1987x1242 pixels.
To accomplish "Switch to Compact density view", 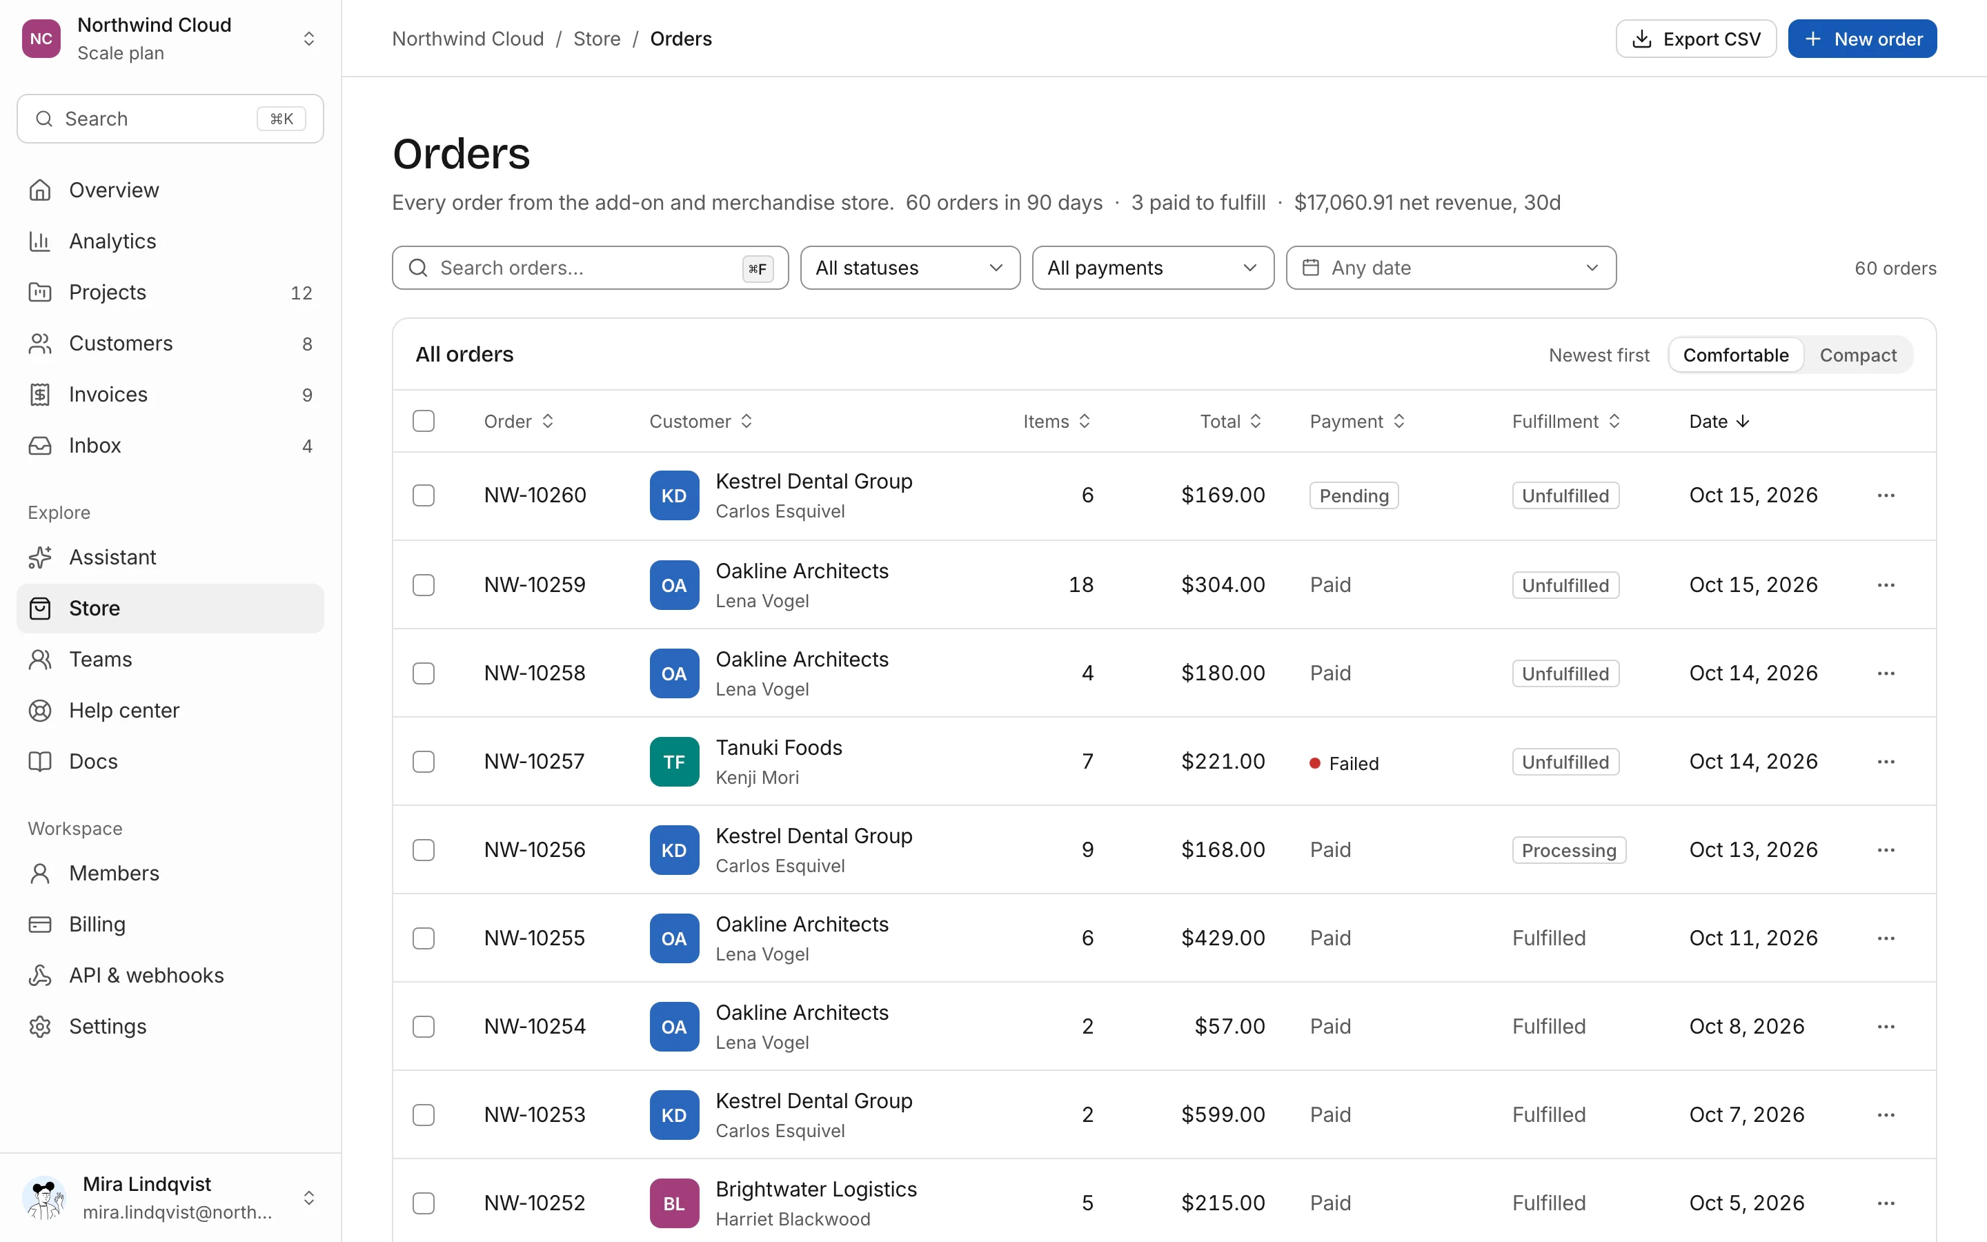I will coord(1857,355).
